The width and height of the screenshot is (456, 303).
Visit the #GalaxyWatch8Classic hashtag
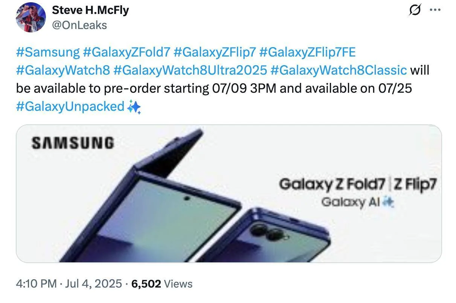point(339,70)
